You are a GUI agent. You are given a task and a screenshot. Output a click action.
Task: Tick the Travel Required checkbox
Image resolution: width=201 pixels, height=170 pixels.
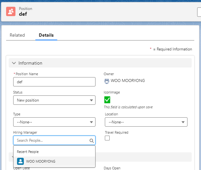tap(107, 138)
